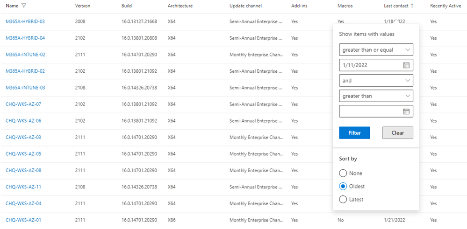Click Recently Active 'Yes' in CHQ-WKS-AZ-08 row
467x229 pixels.
click(433, 171)
